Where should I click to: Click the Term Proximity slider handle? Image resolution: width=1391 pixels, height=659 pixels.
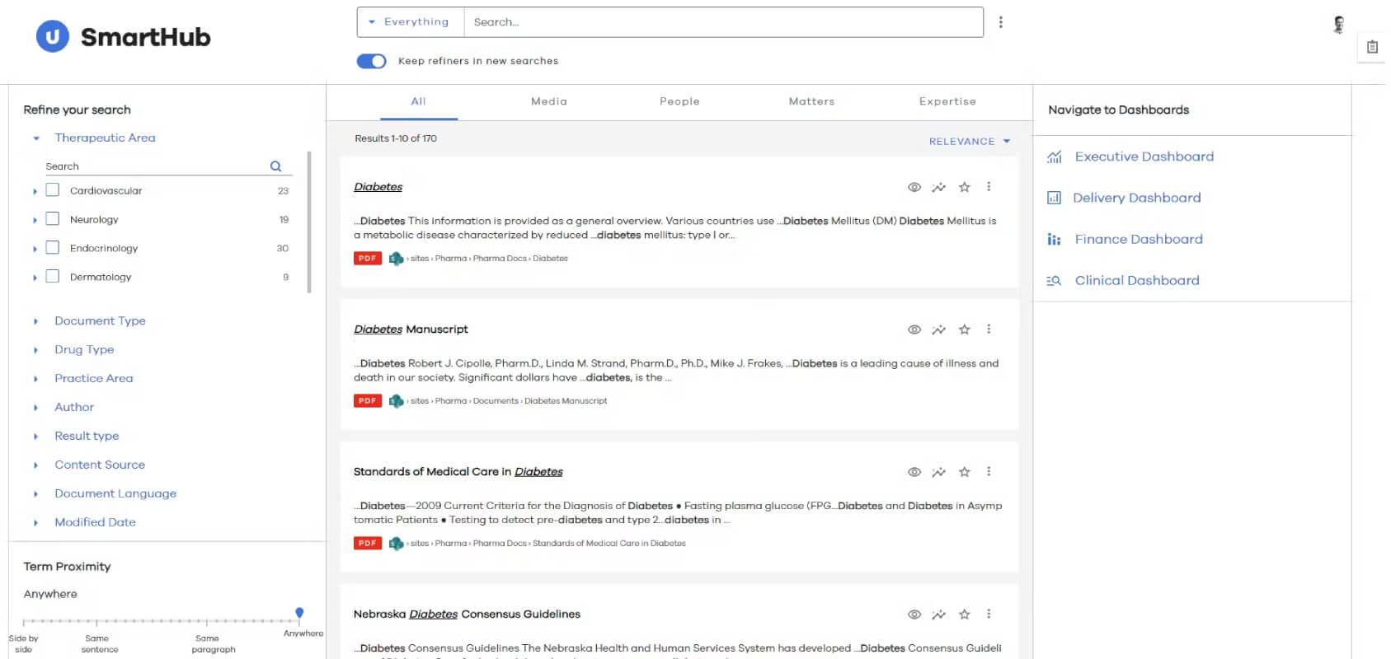299,612
